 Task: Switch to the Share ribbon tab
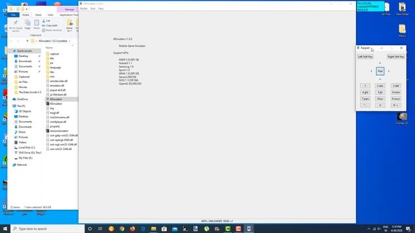(38, 15)
